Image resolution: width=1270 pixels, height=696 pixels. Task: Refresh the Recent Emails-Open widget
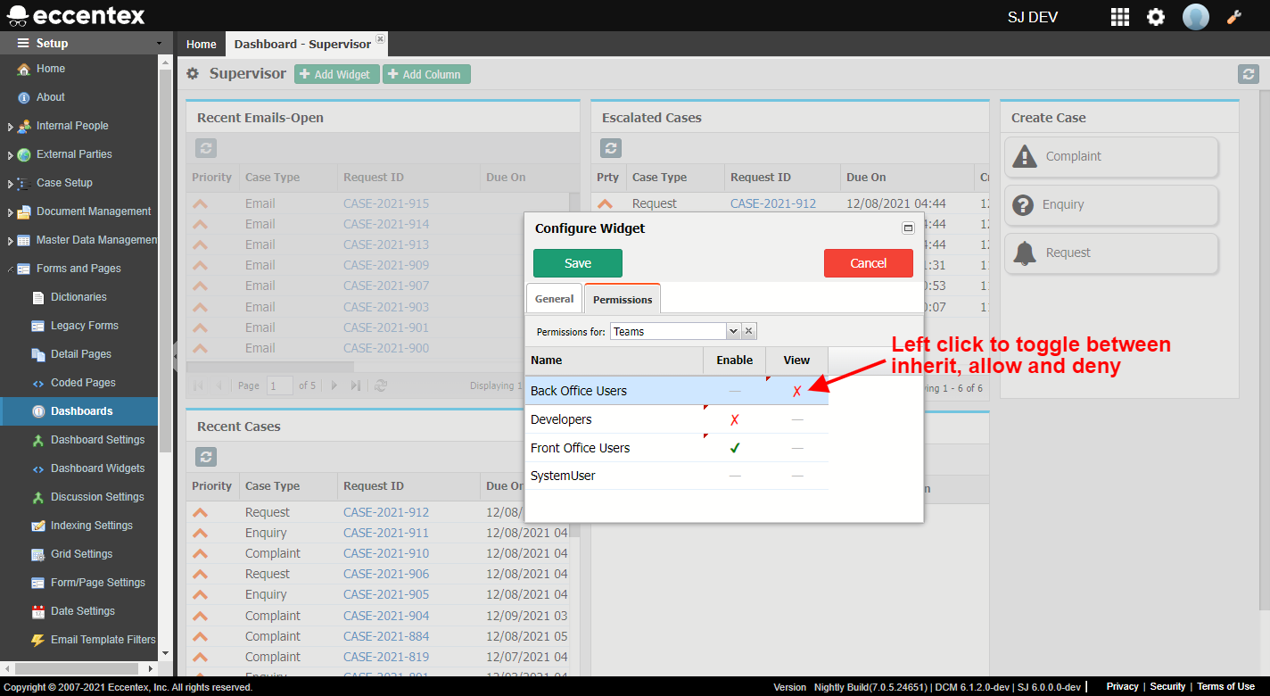206,149
